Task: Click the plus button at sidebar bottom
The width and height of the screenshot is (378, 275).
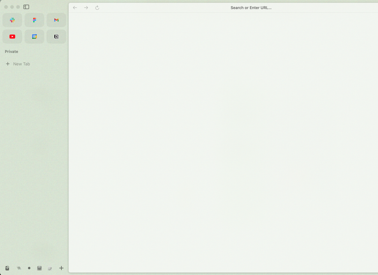Action: [61, 268]
